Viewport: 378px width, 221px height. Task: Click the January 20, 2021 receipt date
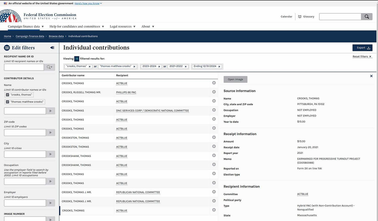(308, 147)
